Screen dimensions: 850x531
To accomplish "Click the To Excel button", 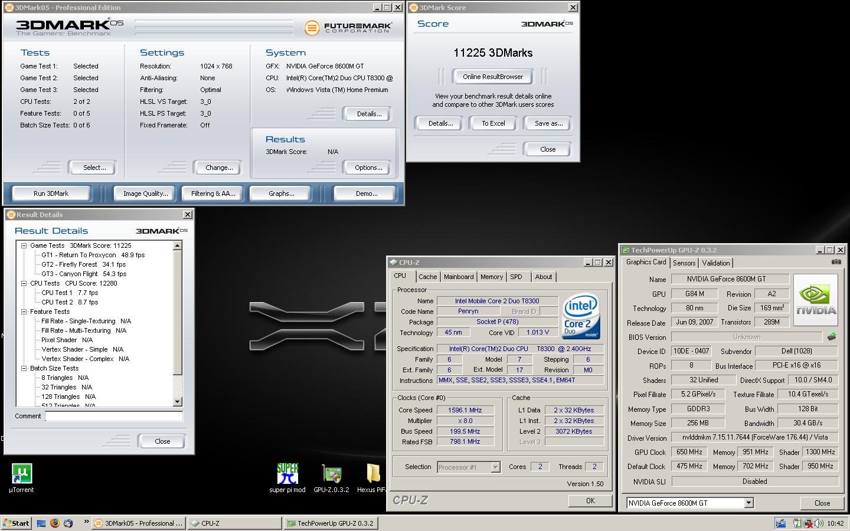I will (x=493, y=123).
